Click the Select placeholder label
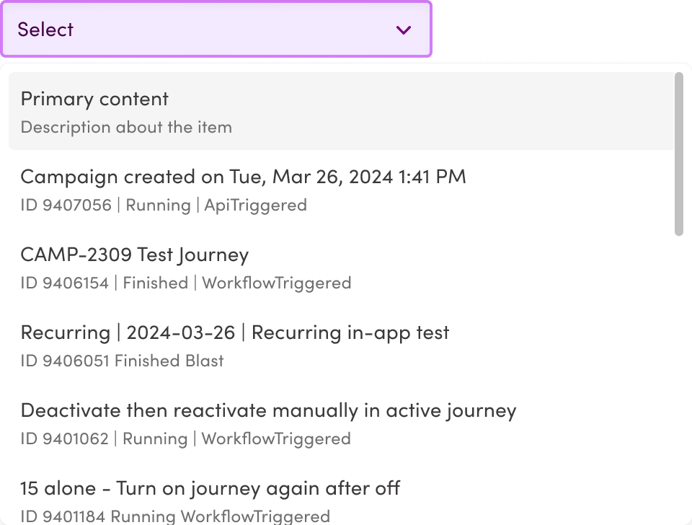Viewport: 692px width, 525px height. click(45, 30)
